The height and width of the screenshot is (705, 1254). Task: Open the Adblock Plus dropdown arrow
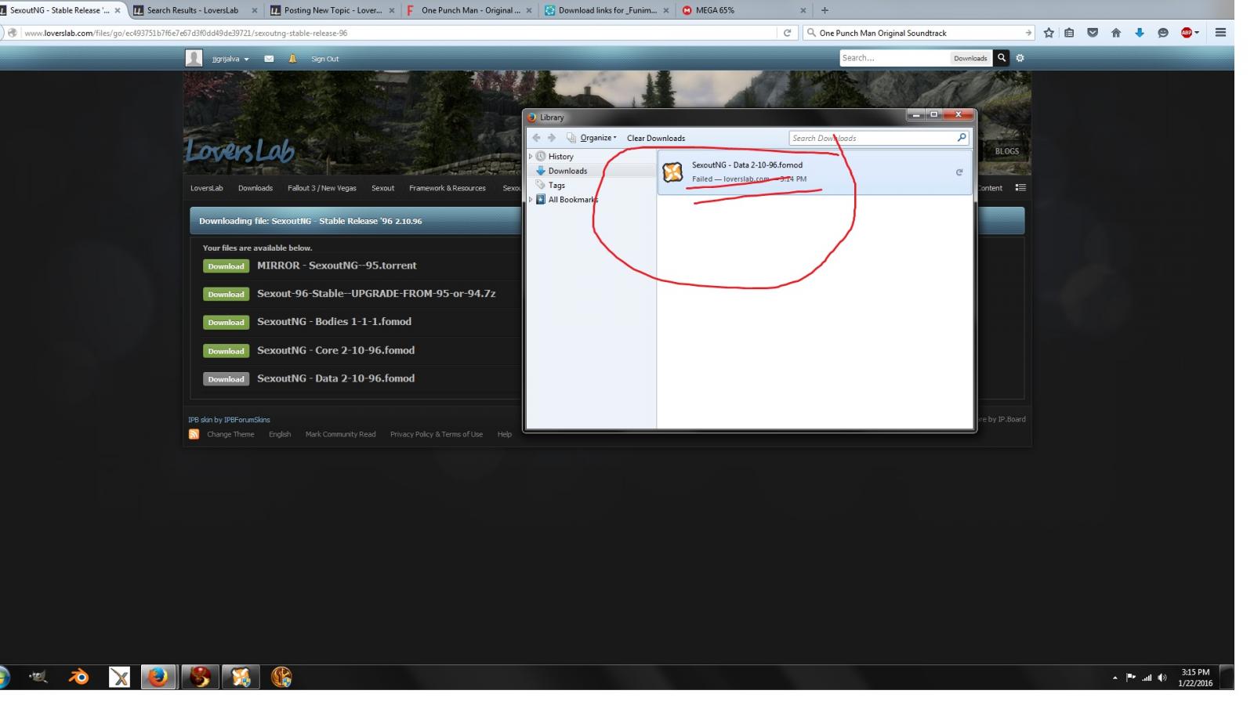(1197, 33)
